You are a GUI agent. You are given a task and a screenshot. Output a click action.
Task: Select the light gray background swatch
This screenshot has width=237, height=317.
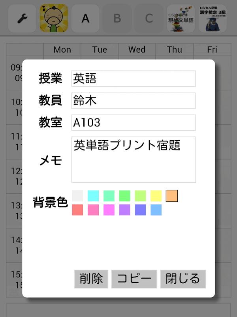tap(77, 196)
